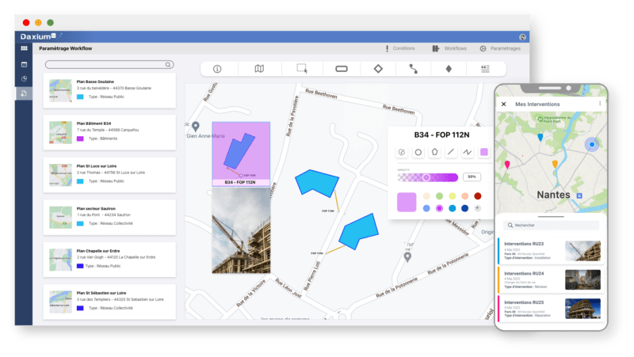Pick the diamond outline shape tool
This screenshot has width=634, height=357.
[x=378, y=69]
